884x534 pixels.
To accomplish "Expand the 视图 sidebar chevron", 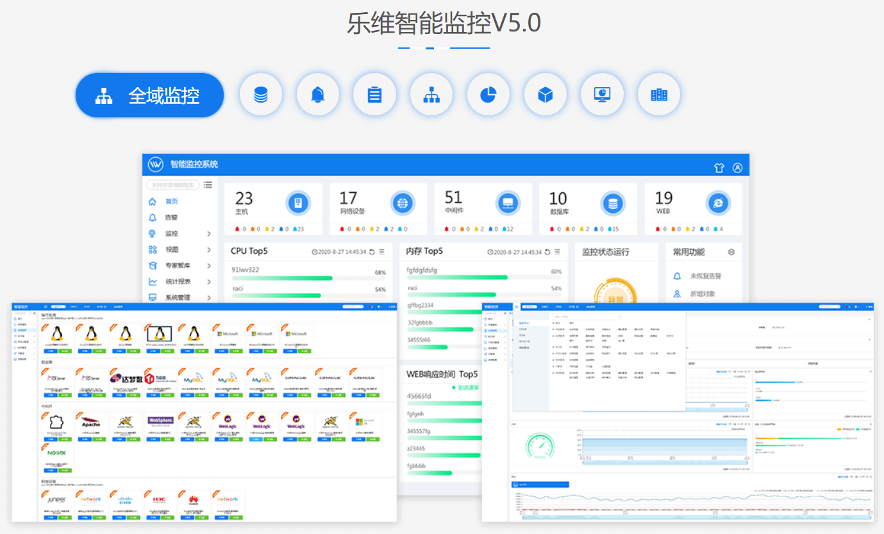I will pyautogui.click(x=209, y=249).
